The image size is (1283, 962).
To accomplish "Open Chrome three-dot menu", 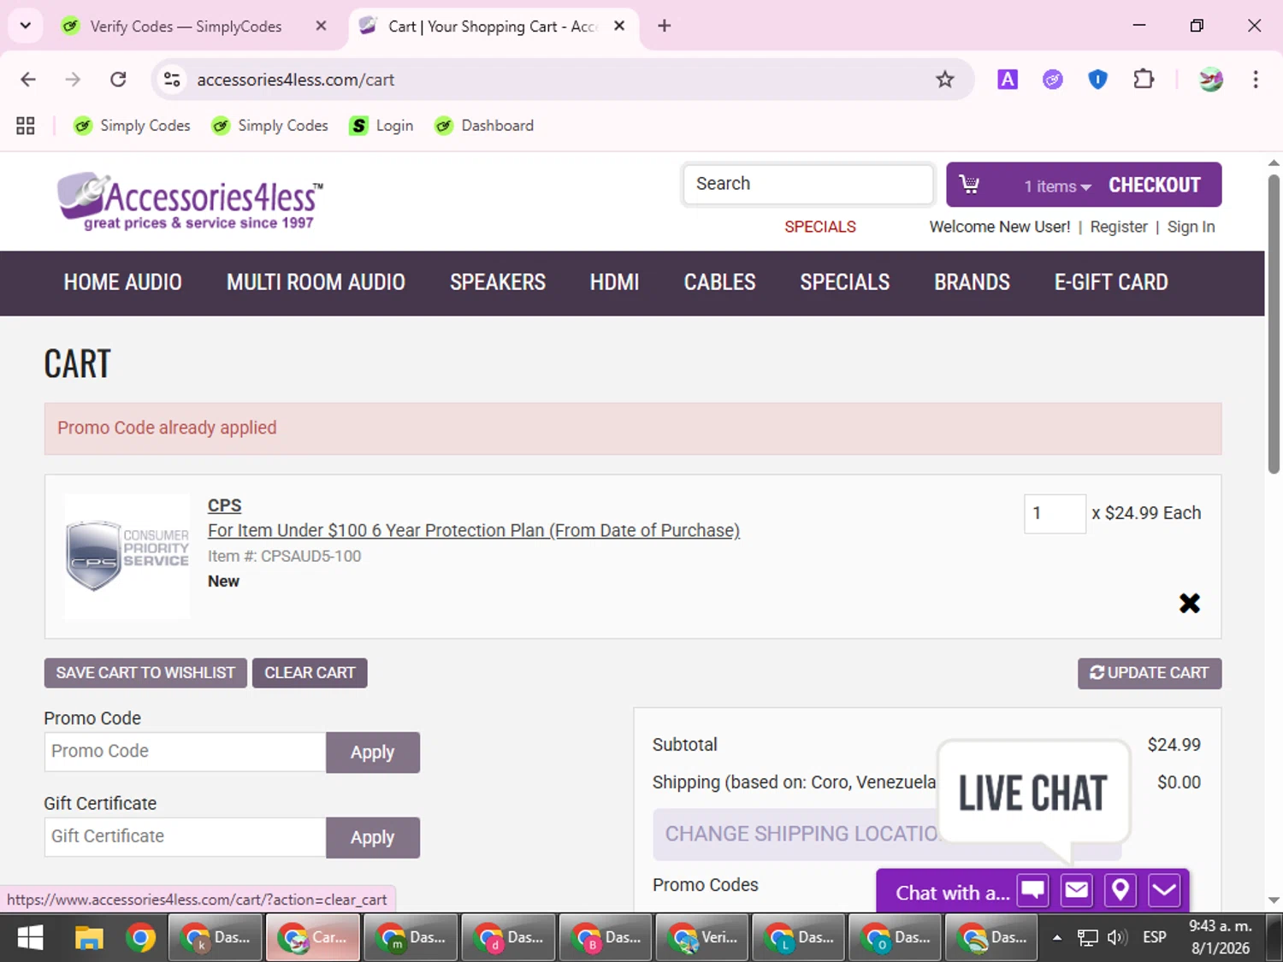I will tap(1256, 80).
